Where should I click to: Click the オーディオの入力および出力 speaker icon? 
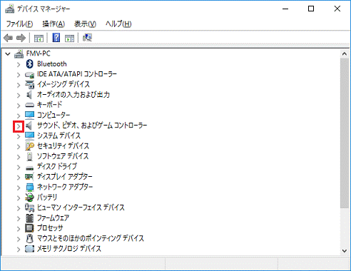29,95
